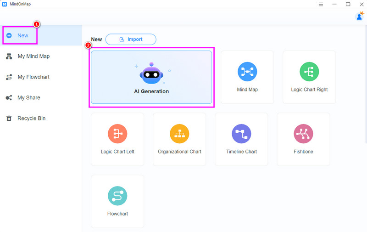Pick the orange Logic Chart Left icon
This screenshot has width=367, height=232.
117,134
